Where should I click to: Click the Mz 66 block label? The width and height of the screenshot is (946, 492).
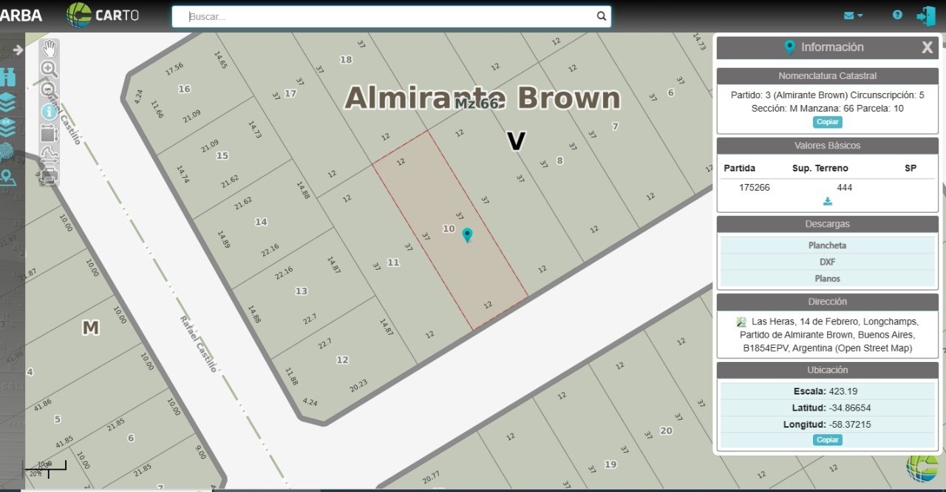476,103
